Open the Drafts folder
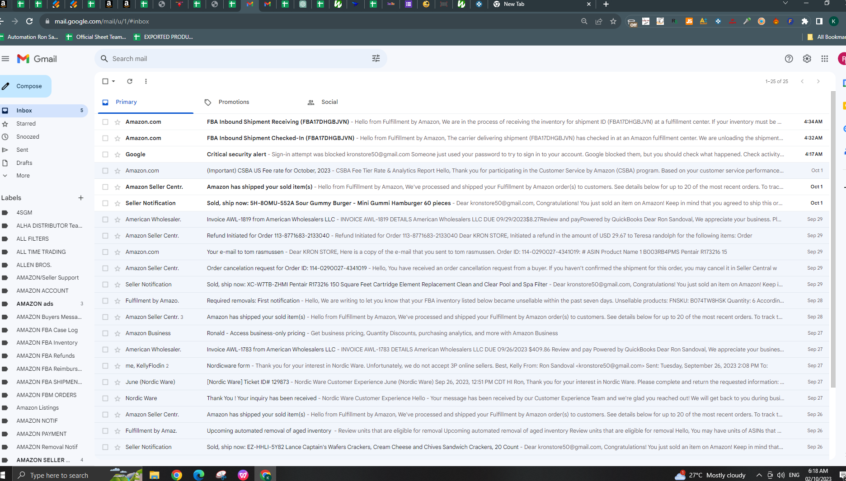Image resolution: width=846 pixels, height=481 pixels. coord(24,163)
